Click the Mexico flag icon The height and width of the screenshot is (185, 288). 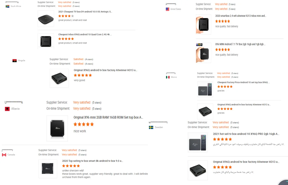point(168,77)
